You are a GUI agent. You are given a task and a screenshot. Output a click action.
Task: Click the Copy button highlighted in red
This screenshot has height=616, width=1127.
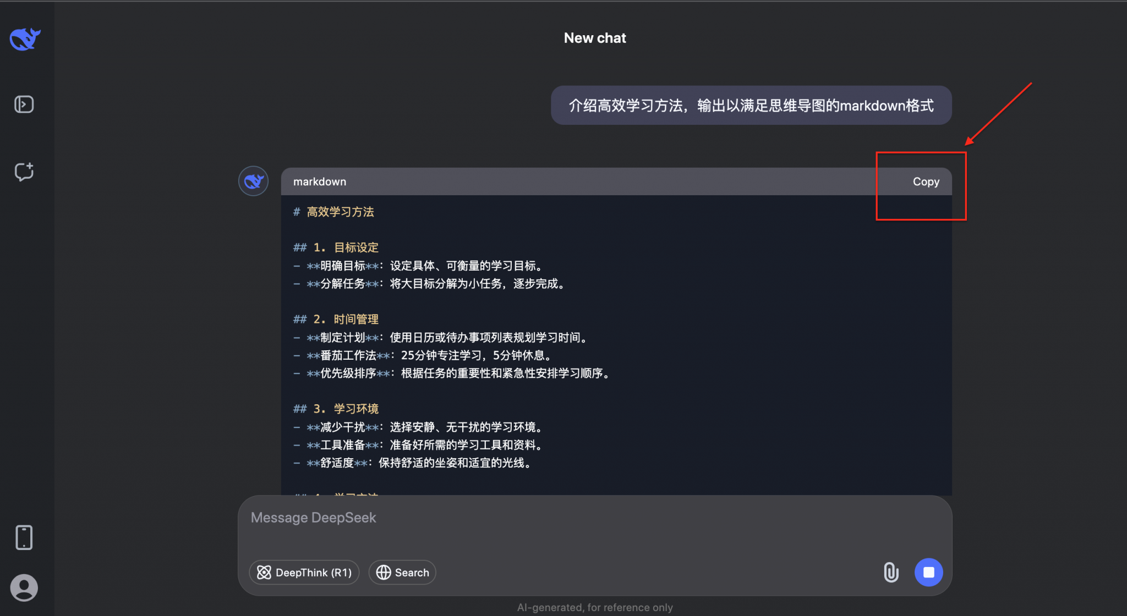point(925,182)
